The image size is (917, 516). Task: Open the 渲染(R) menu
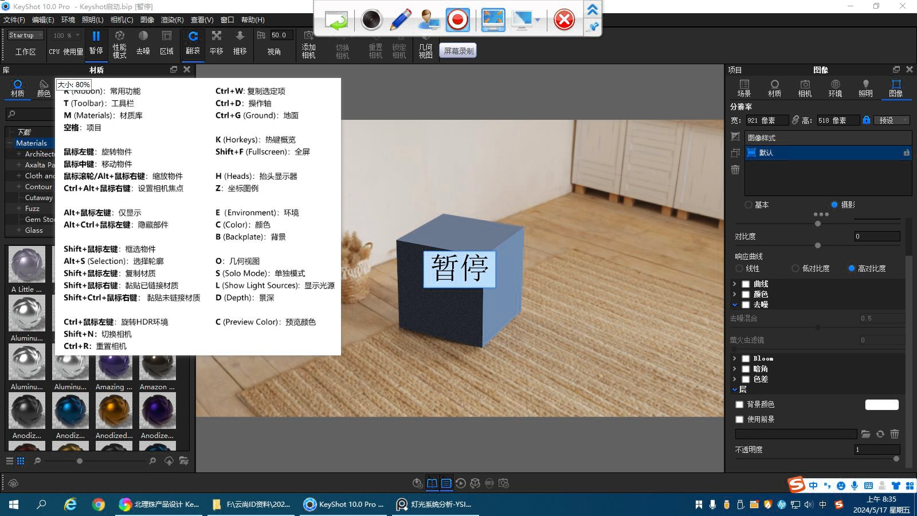173,19
